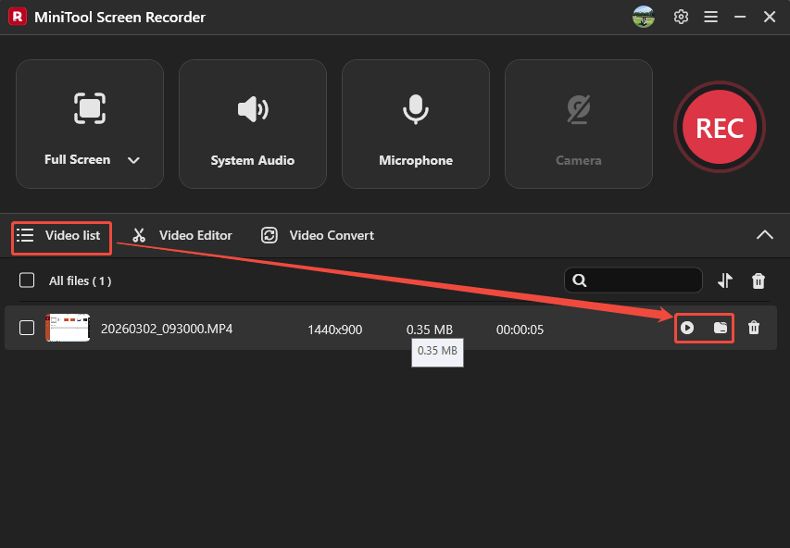
Task: Open MiniTool settings with the gear icon
Action: tap(681, 17)
